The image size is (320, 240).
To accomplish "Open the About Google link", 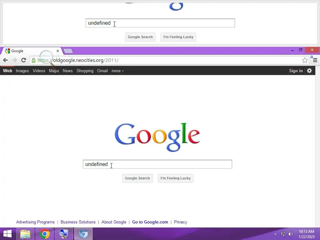I will (x=114, y=222).
